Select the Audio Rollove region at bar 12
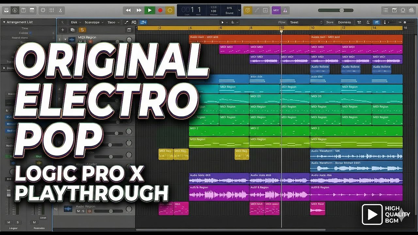Viewport: 418px width, 235px height. point(351,69)
